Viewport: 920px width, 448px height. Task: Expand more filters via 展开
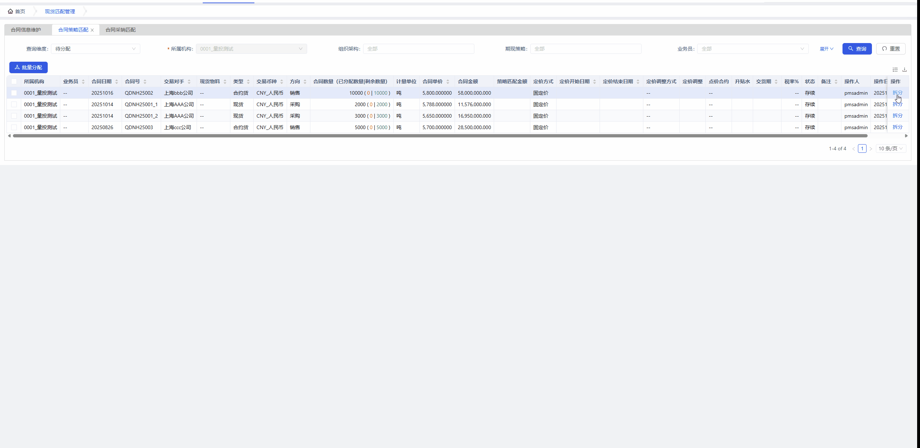pyautogui.click(x=826, y=49)
